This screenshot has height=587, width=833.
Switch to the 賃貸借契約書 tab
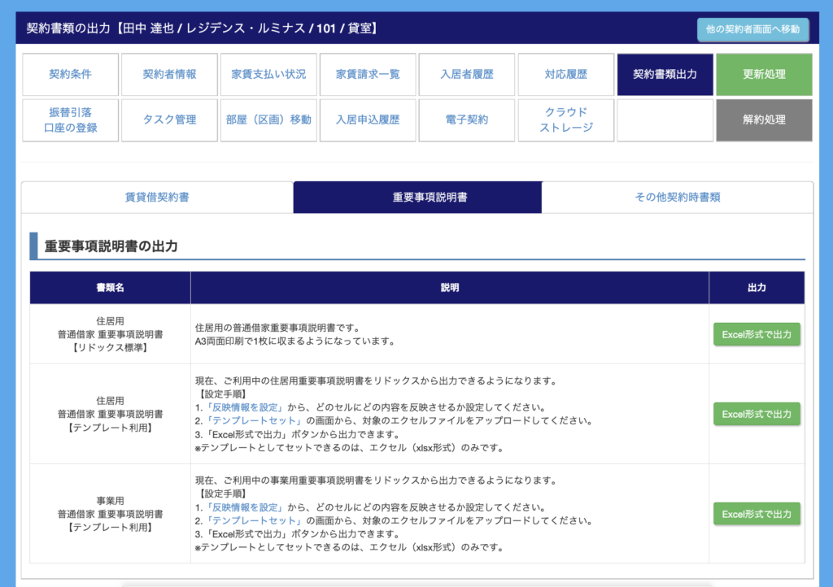click(x=157, y=197)
